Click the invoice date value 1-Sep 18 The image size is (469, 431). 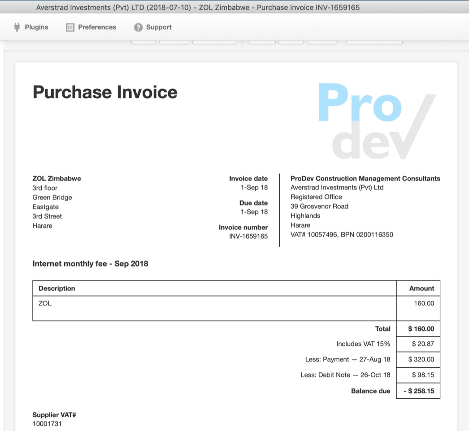254,188
